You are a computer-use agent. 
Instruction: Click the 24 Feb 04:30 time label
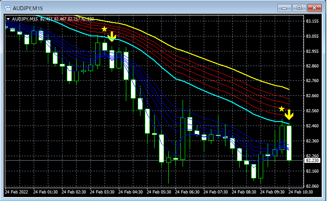point(131,192)
